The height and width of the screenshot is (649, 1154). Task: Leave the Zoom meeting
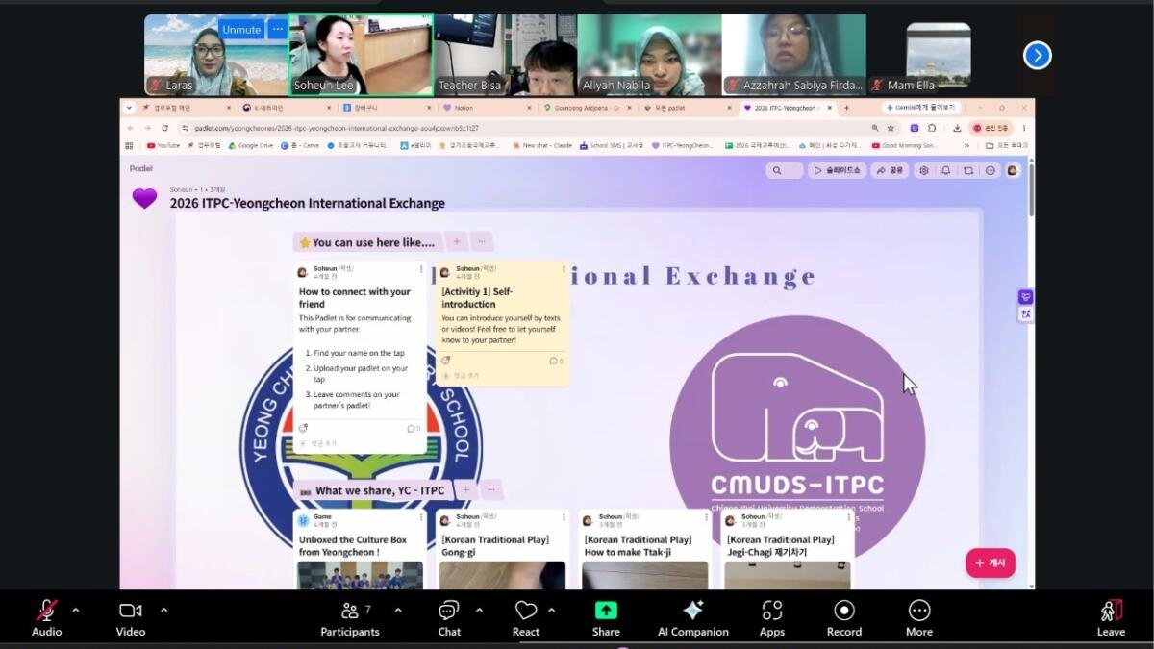click(x=1111, y=618)
